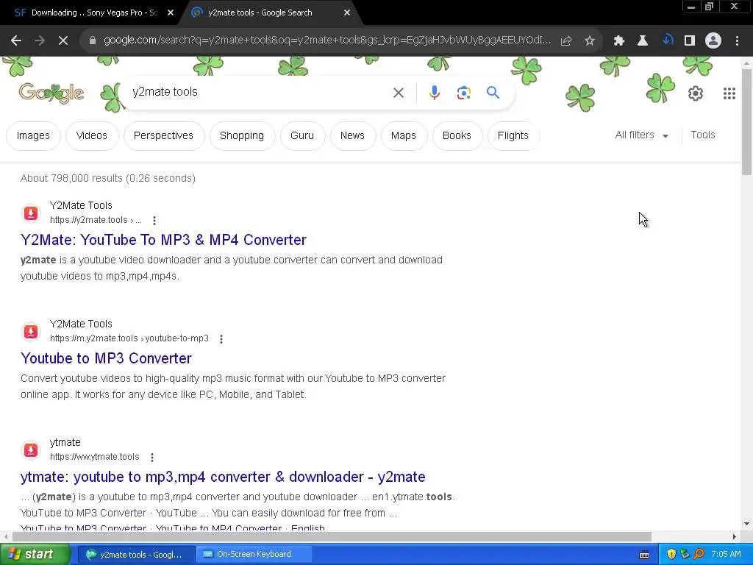Share this page icon in address bar
Screen dimensions: 753x565
566,41
